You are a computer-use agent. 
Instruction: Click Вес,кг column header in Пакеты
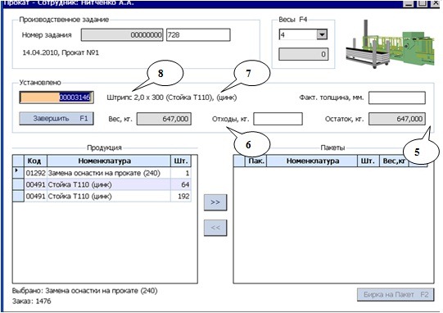click(394, 161)
